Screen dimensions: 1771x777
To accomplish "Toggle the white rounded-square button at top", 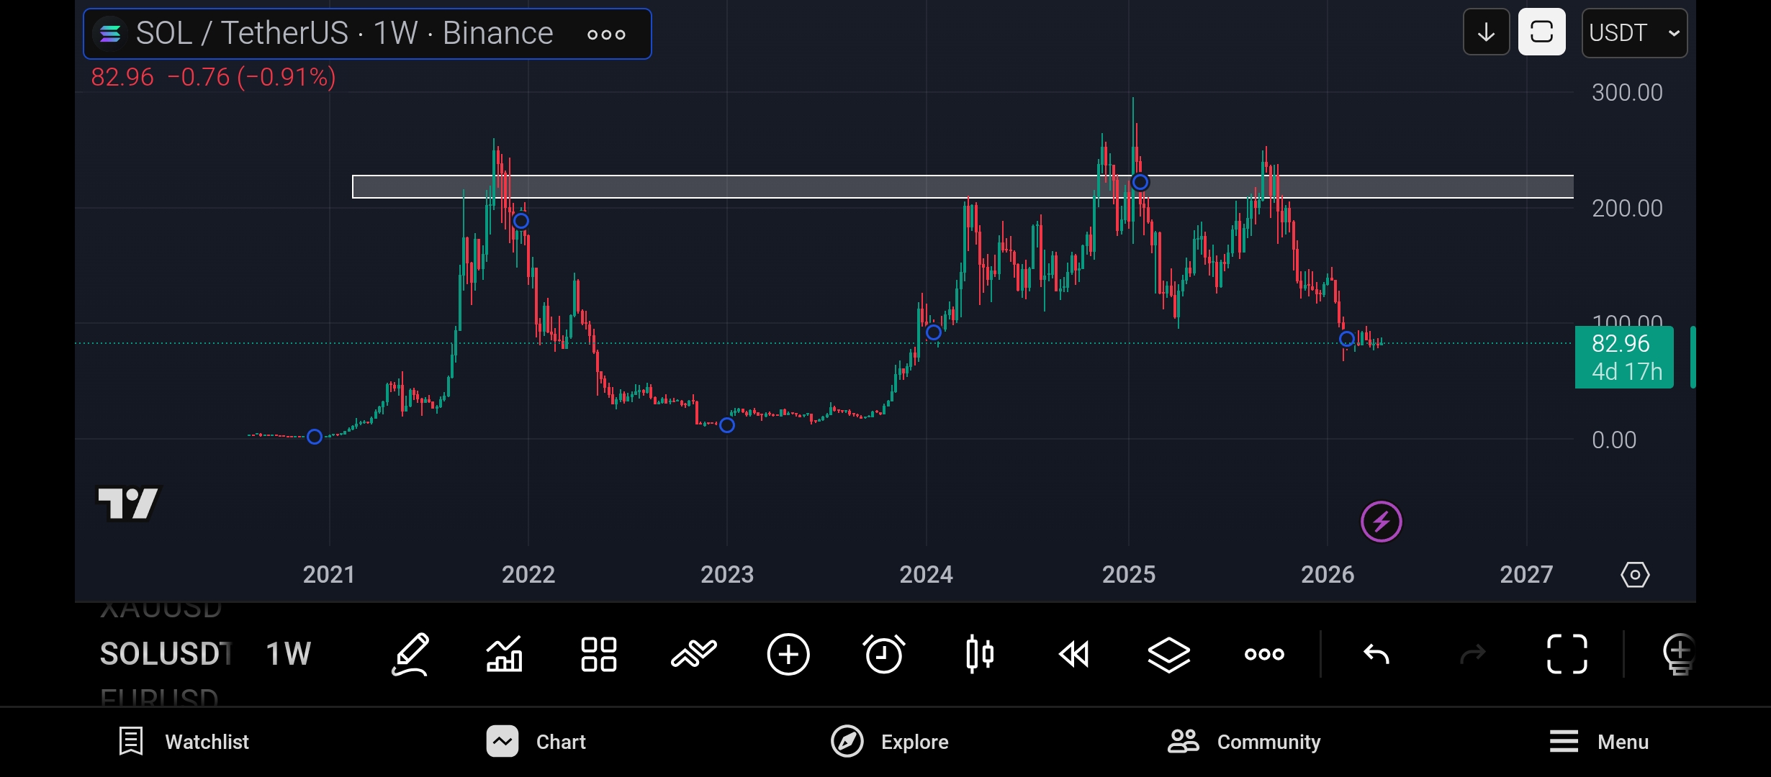I will tap(1542, 32).
